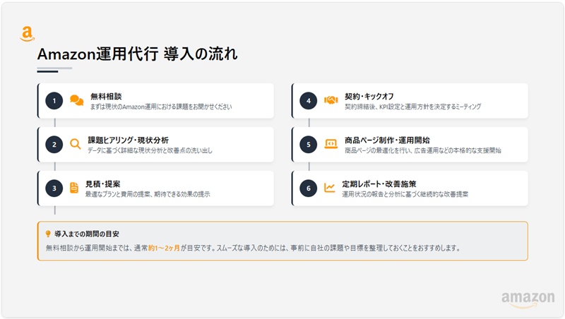Click the description 運用状況の報告と分析
The height and width of the screenshot is (319, 565).
click(405, 194)
